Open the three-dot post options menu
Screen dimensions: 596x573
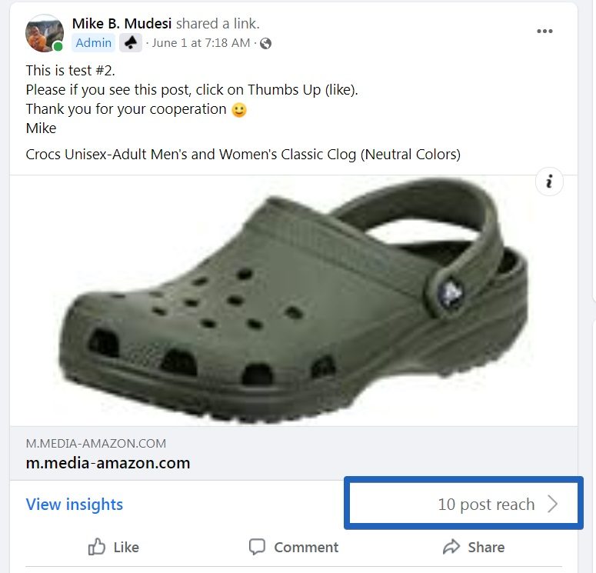tap(544, 32)
